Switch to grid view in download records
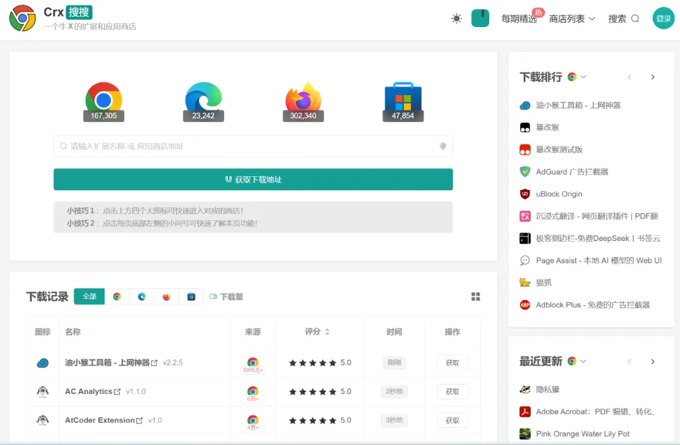This screenshot has height=445, width=680. 475,296
